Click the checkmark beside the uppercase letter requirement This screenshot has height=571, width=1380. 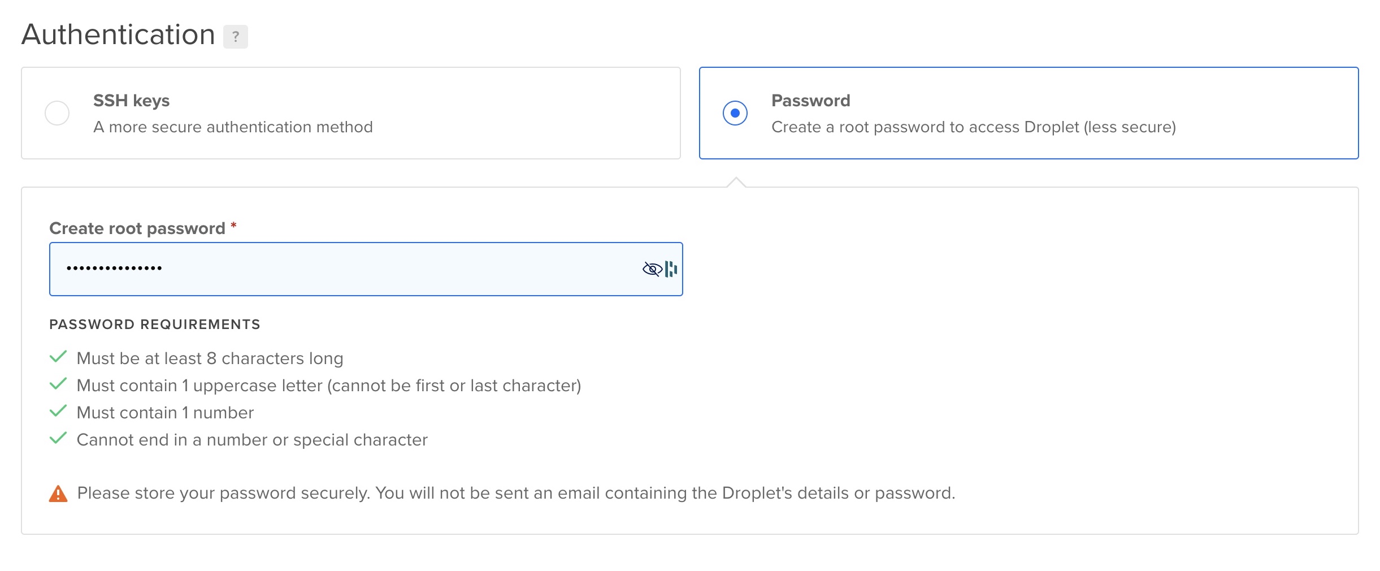click(58, 384)
